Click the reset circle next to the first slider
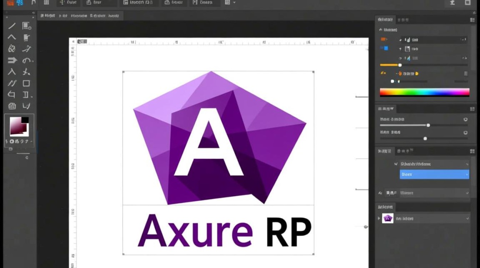480x268 pixels. [465, 120]
